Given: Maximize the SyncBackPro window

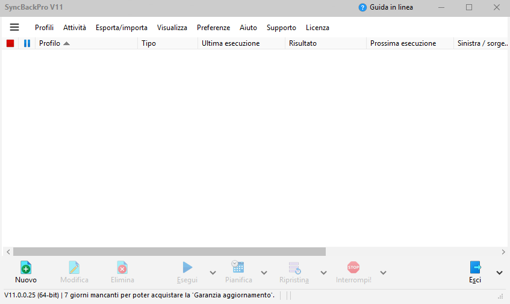Looking at the screenshot, I should (x=468, y=7).
